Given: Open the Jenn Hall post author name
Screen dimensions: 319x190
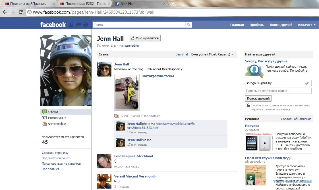Looking at the screenshot, I should pyautogui.click(x=121, y=64).
